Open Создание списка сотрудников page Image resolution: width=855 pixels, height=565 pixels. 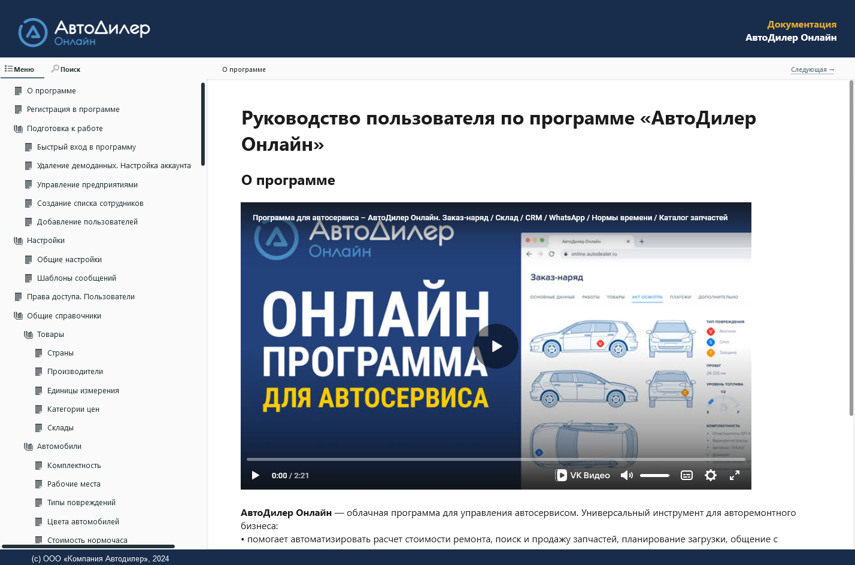(90, 203)
